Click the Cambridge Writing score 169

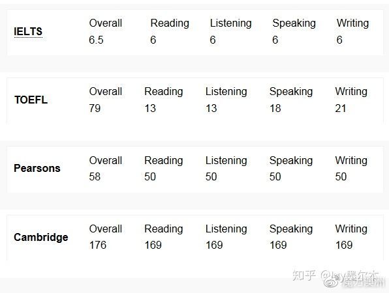344,245
